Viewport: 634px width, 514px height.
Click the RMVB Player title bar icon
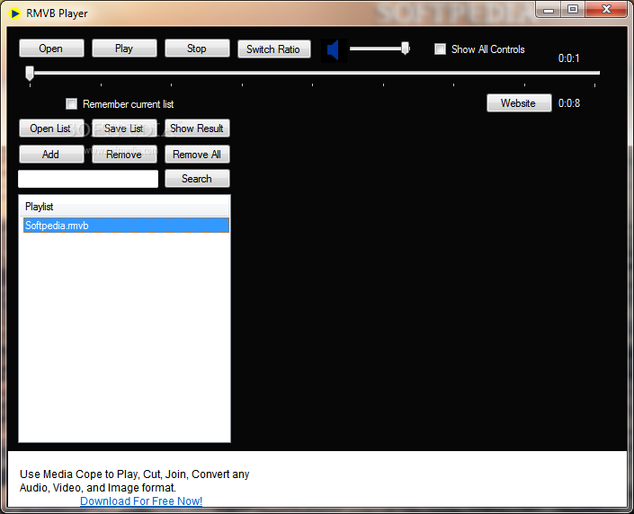15,13
